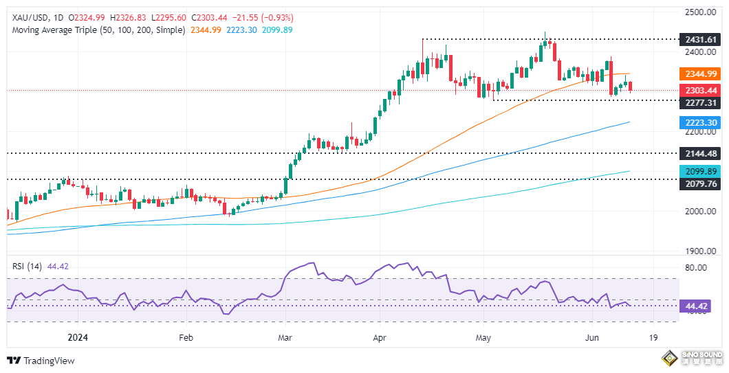Click the cyan 2099.89 moving average tag

[x=700, y=172]
